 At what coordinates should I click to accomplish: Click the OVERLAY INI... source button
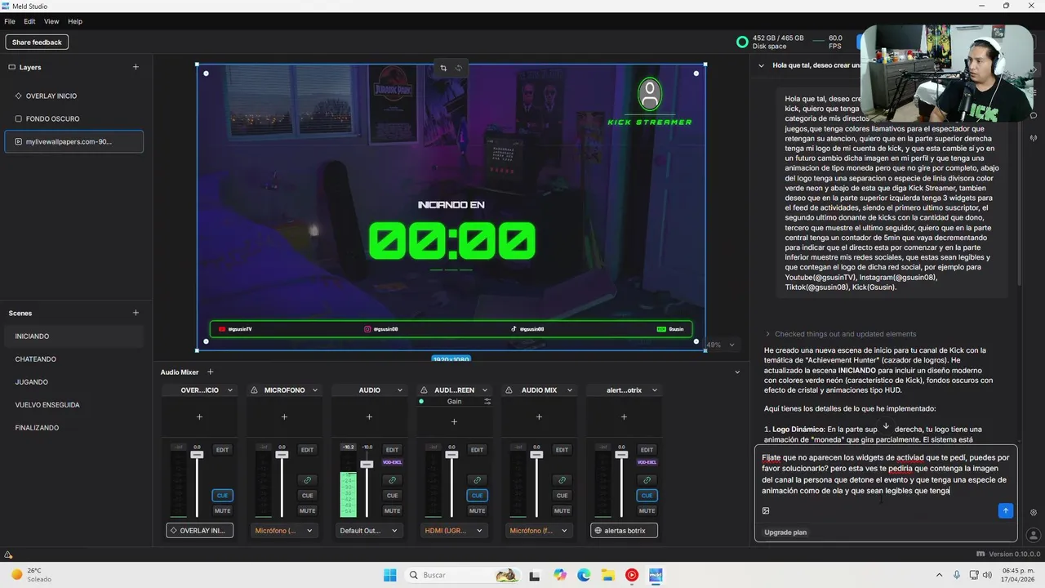[199, 530]
